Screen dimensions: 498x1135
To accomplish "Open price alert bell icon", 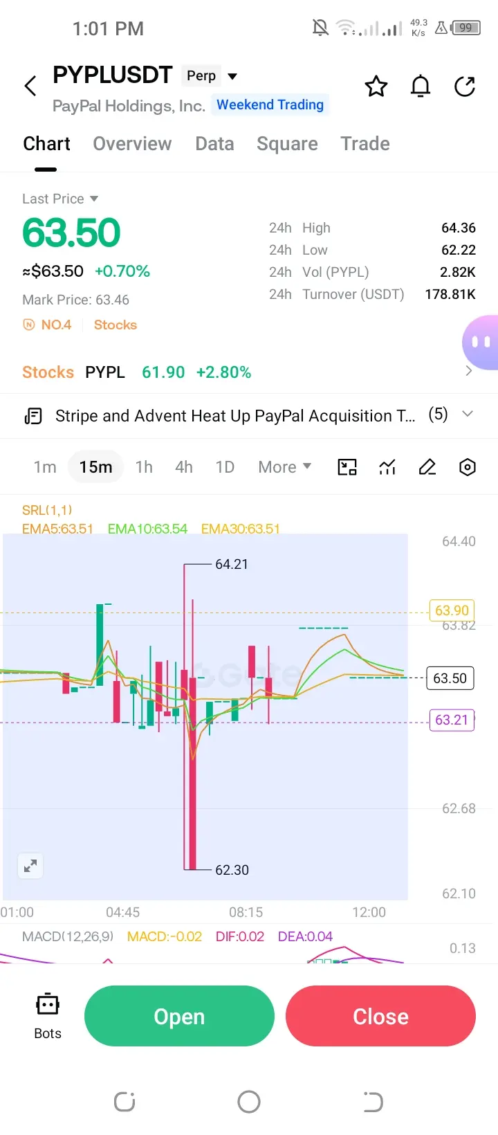I will pos(421,87).
